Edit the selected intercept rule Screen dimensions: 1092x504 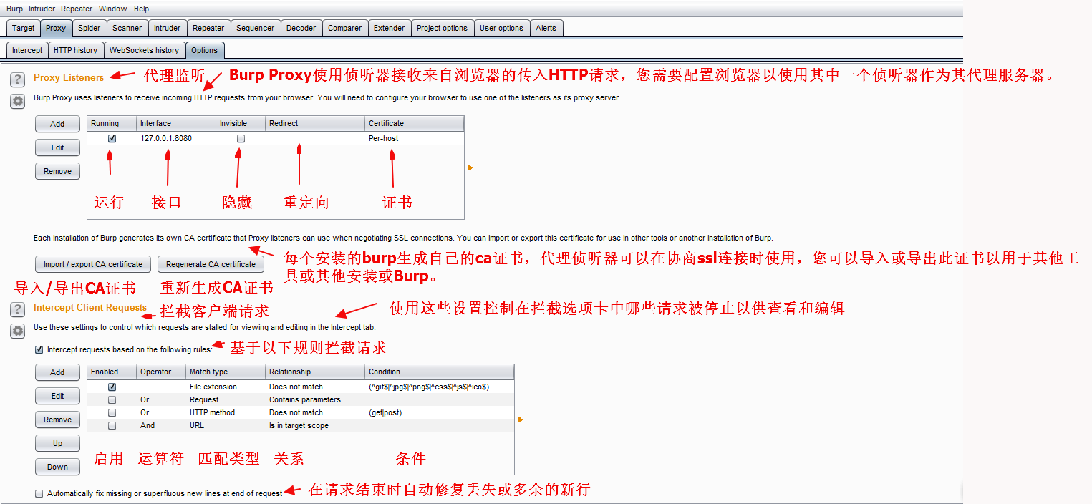[x=57, y=396]
